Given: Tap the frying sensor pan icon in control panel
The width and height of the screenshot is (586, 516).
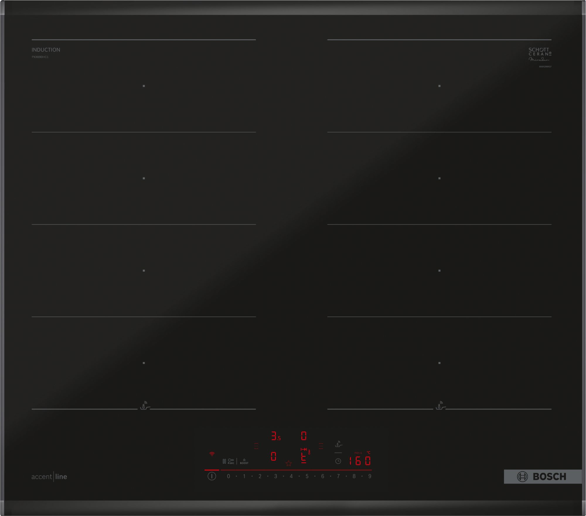Looking at the screenshot, I should (338, 444).
